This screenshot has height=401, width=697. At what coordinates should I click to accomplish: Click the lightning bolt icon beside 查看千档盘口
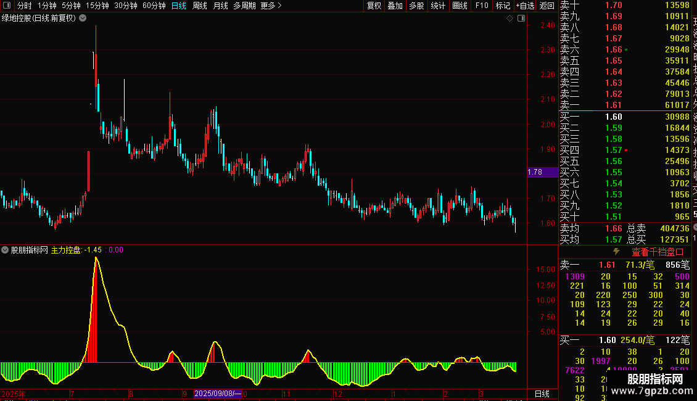tap(616, 252)
